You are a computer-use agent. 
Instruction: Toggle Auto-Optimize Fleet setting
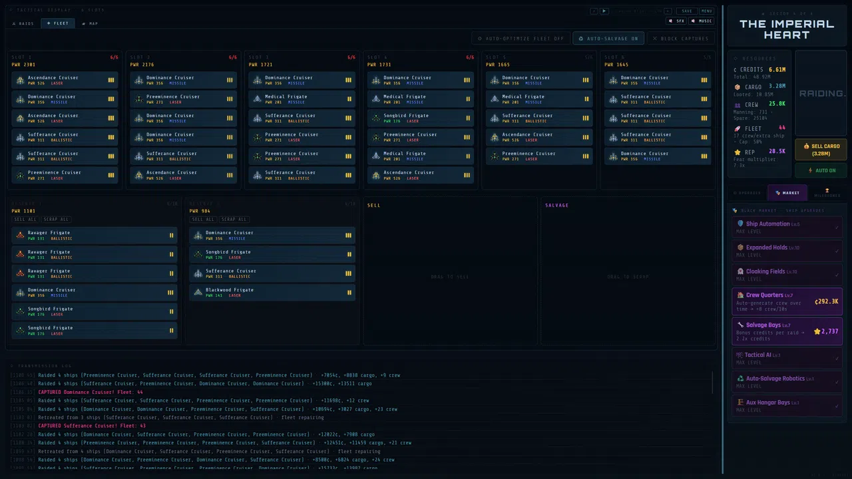[521, 39]
